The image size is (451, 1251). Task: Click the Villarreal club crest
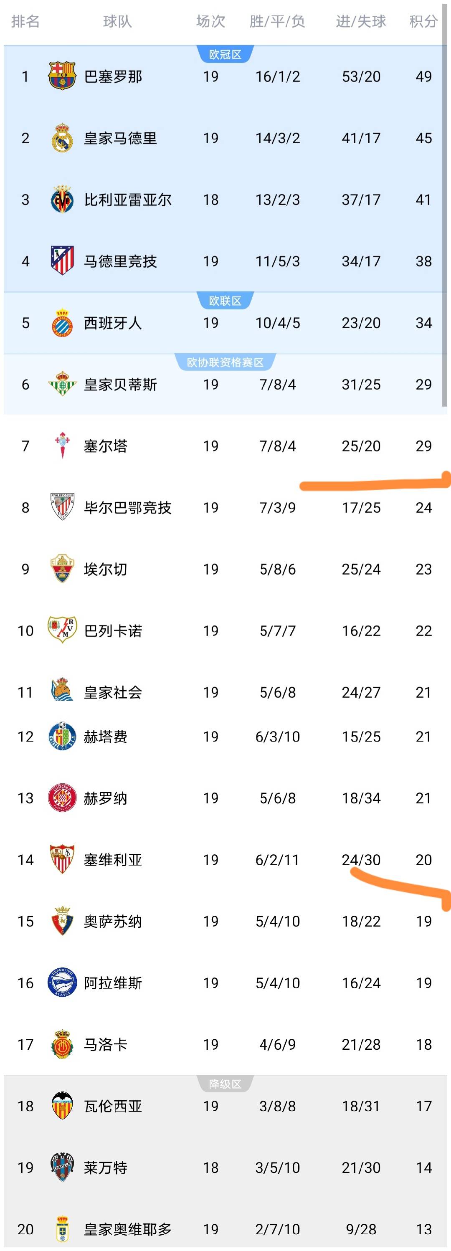click(62, 199)
